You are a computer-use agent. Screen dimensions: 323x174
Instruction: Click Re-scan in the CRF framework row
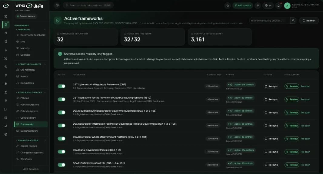(305, 86)
